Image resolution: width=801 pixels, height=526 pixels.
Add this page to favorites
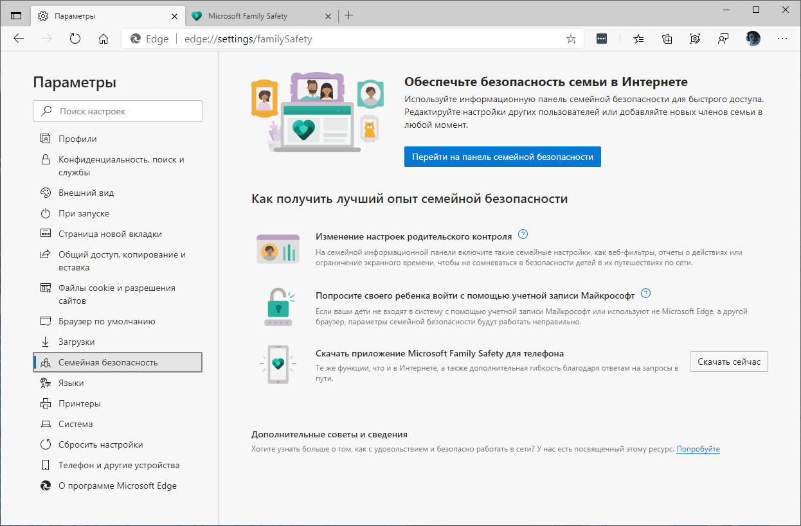click(x=570, y=39)
